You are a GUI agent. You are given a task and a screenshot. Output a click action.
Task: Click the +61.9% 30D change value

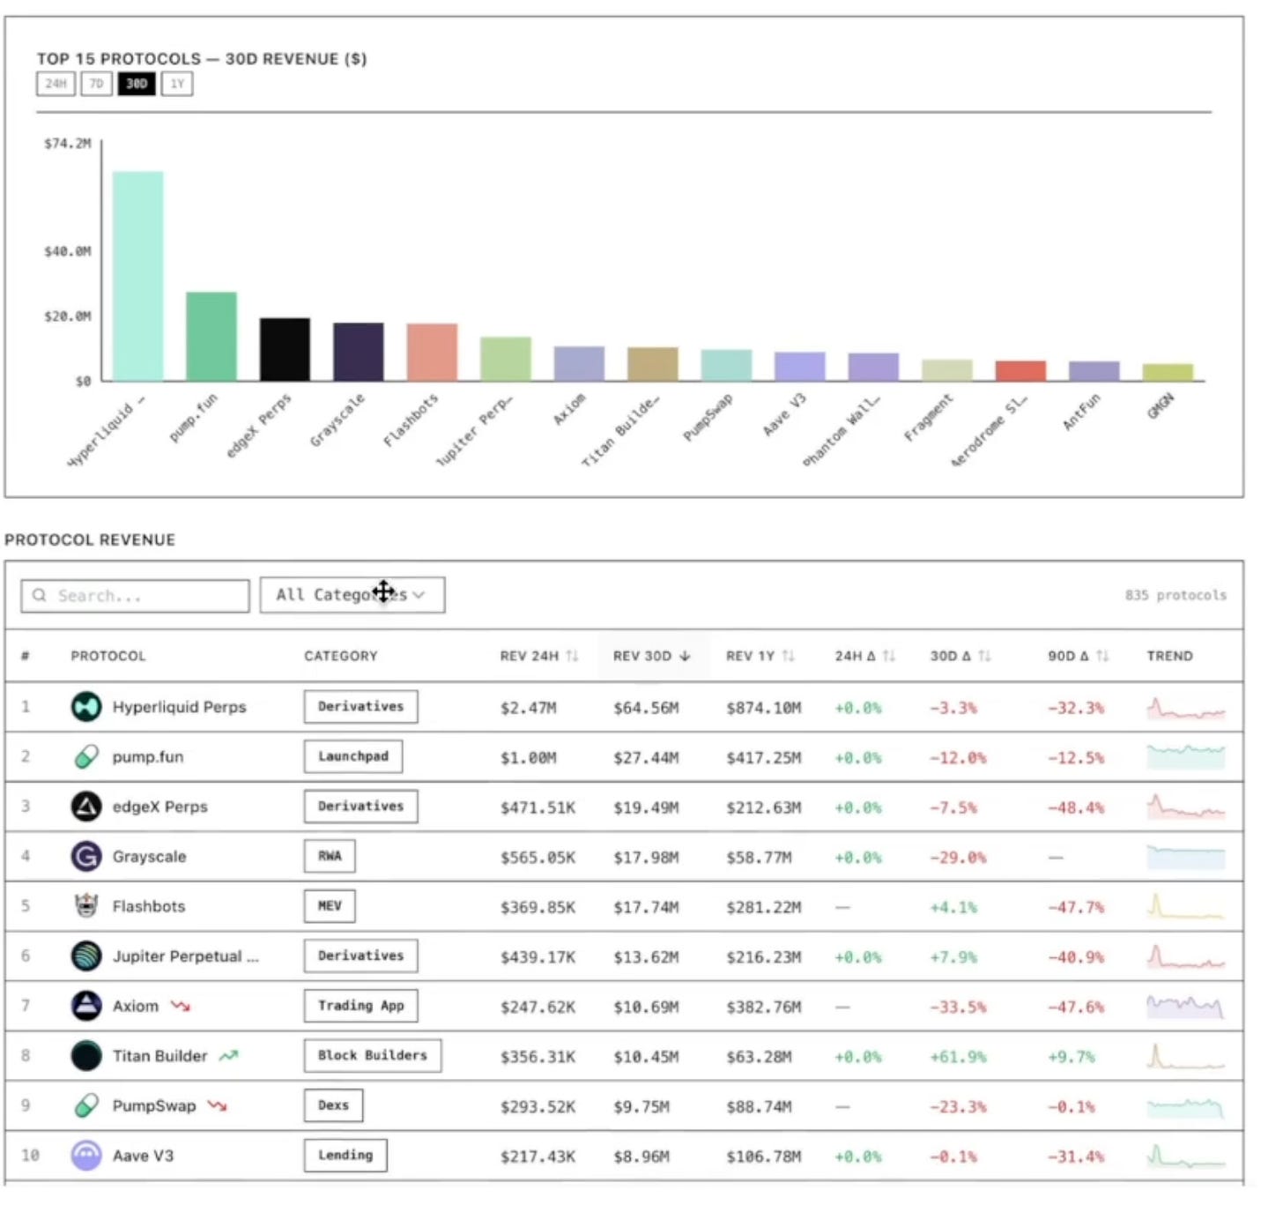click(958, 1057)
